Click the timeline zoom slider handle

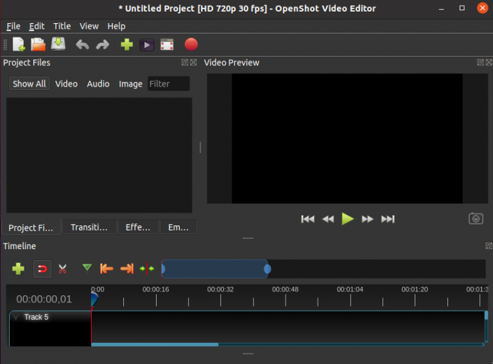pyautogui.click(x=268, y=269)
